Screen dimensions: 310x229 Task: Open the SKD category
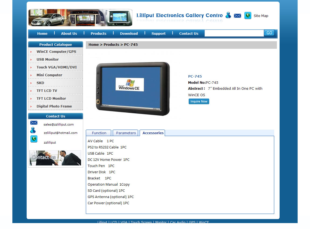point(40,83)
